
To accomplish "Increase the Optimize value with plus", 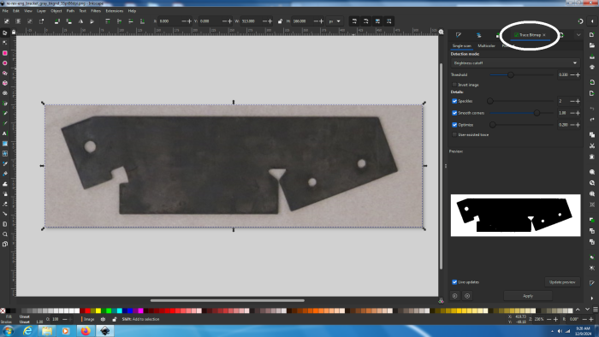I will click(x=578, y=125).
